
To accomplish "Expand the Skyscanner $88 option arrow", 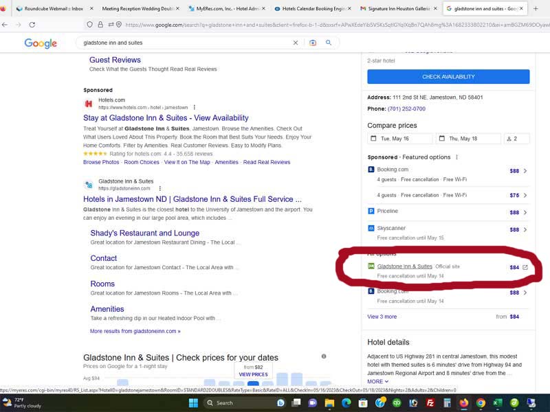I will (x=525, y=229).
